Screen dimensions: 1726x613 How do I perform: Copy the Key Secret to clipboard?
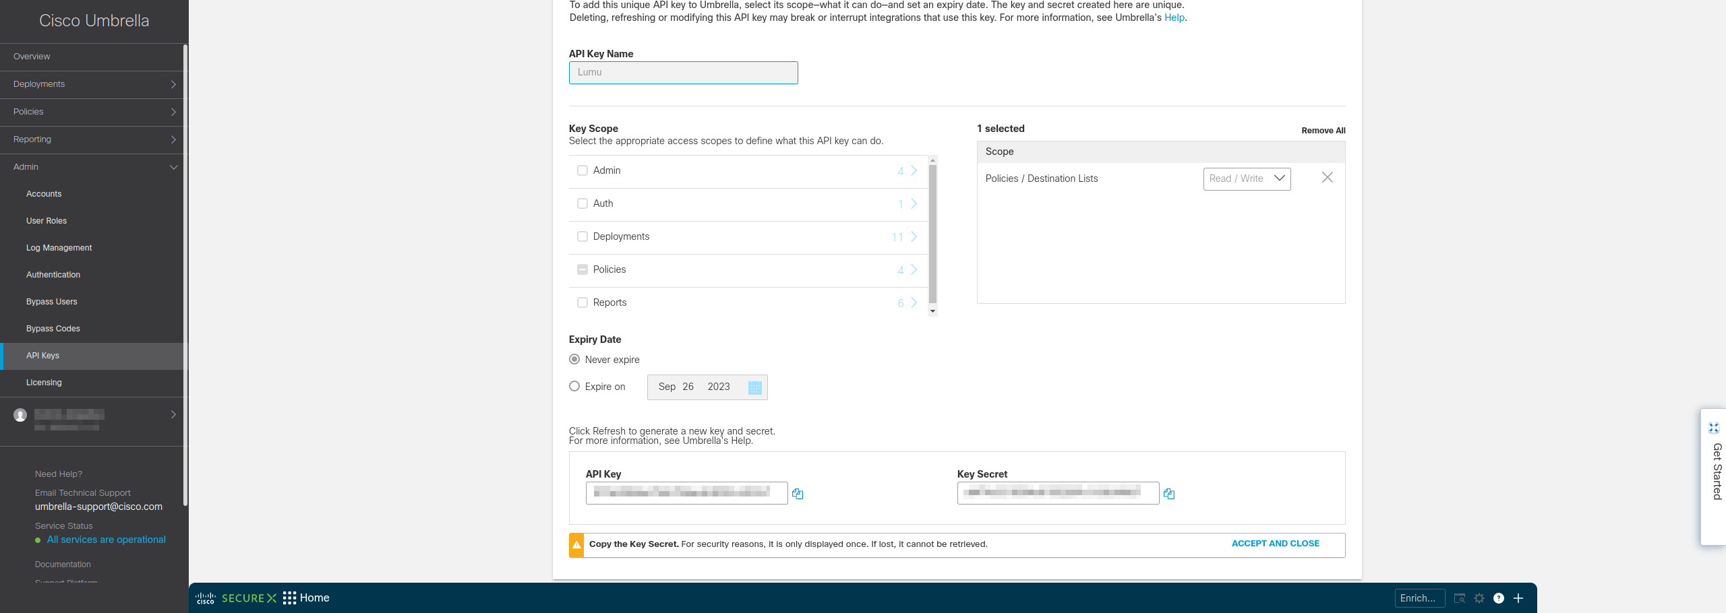coord(1169,494)
